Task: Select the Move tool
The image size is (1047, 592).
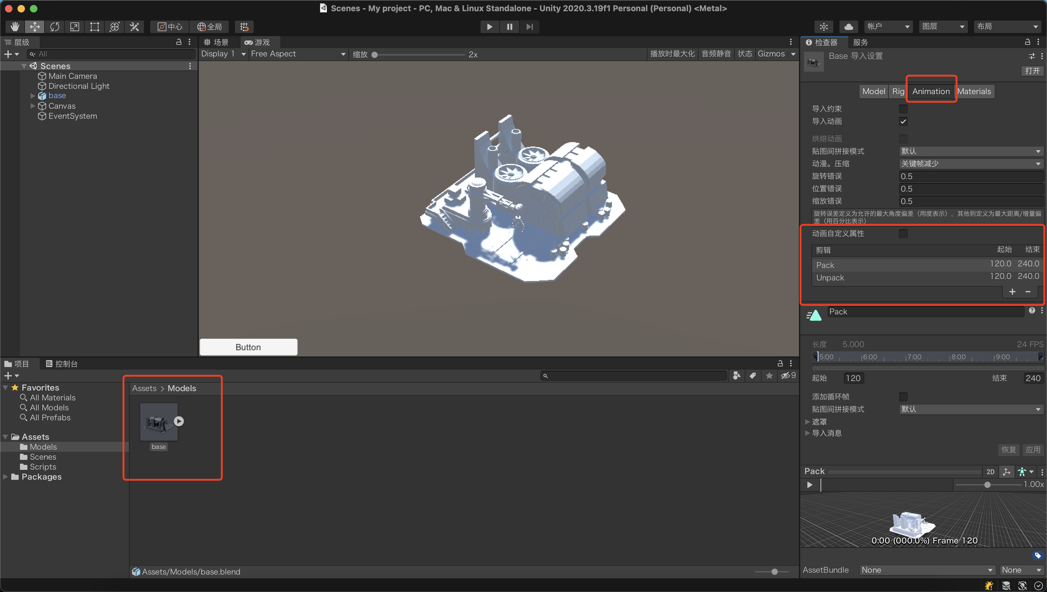Action: point(35,27)
